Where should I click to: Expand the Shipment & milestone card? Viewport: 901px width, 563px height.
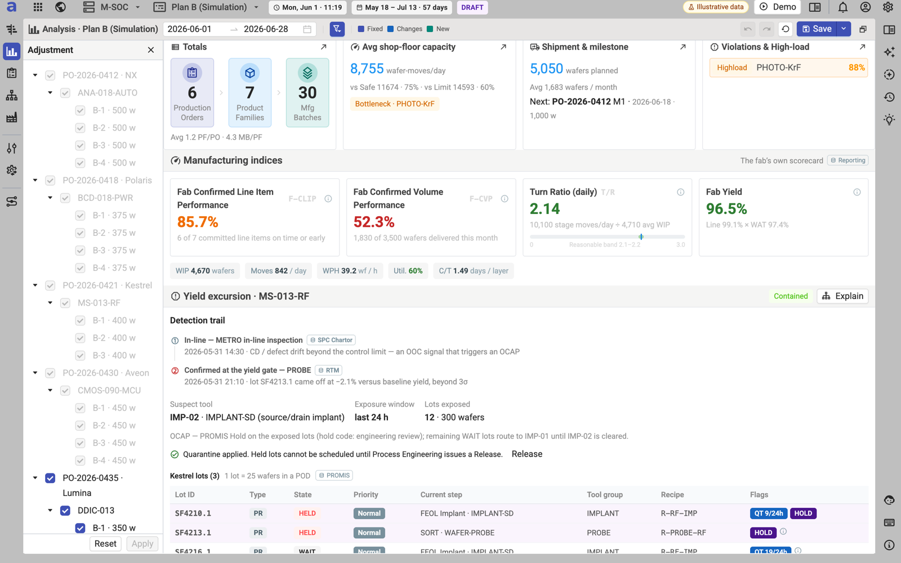[683, 47]
